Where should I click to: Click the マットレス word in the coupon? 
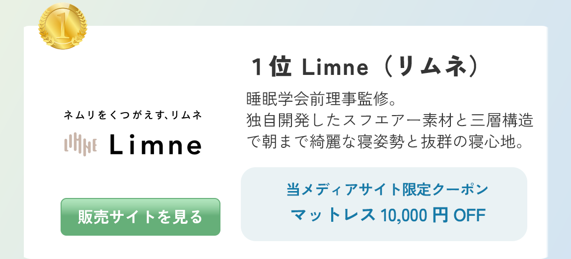(x=333, y=215)
